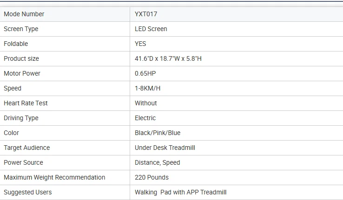Screen dimensions: 343x200
Task: Select the YES value for Foldable
Action: (x=140, y=44)
